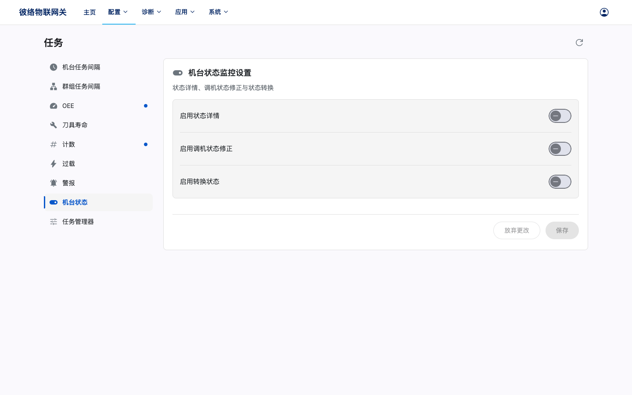632x395 pixels.
Task: Click the toggle icon for 机台状态 in sidebar
Action: pyautogui.click(x=54, y=202)
